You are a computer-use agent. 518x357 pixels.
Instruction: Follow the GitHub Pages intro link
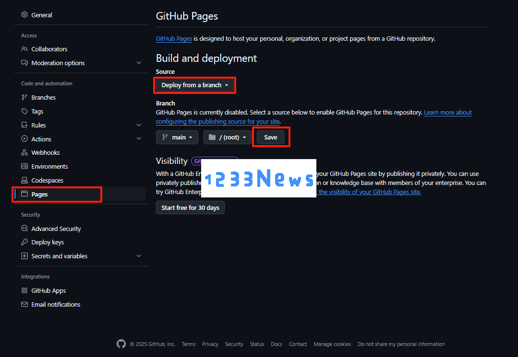[x=174, y=38]
